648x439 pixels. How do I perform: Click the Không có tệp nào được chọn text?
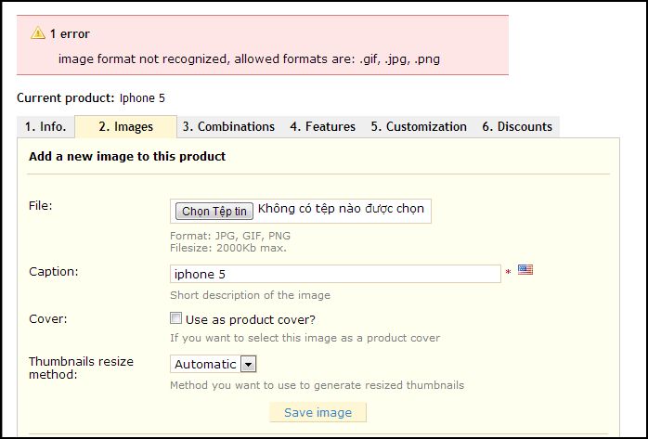point(341,209)
